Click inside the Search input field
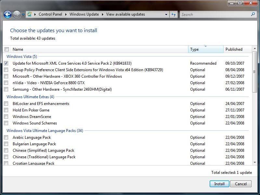Image resolution: width=260 pixels, height=195 pixels. coord(214,14)
